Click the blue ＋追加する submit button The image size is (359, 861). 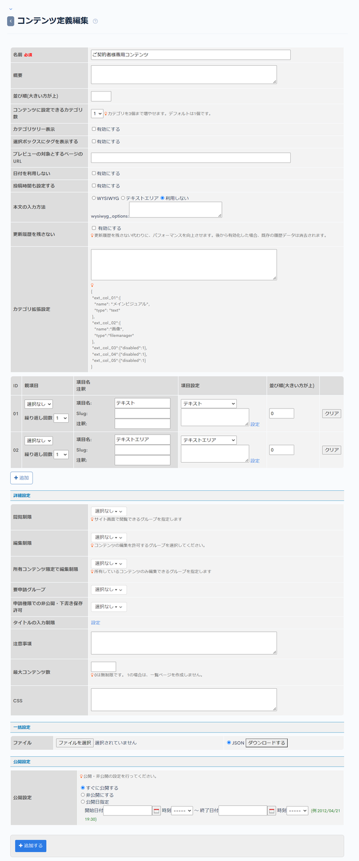(31, 846)
